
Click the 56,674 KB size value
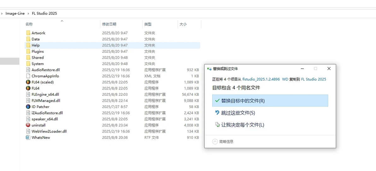191,94
